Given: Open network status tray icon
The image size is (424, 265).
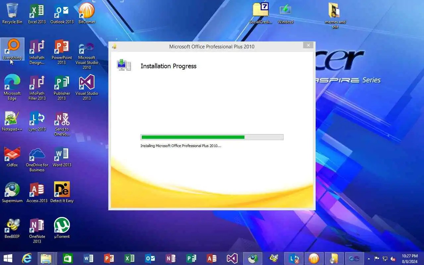Looking at the screenshot, I should pos(385,259).
